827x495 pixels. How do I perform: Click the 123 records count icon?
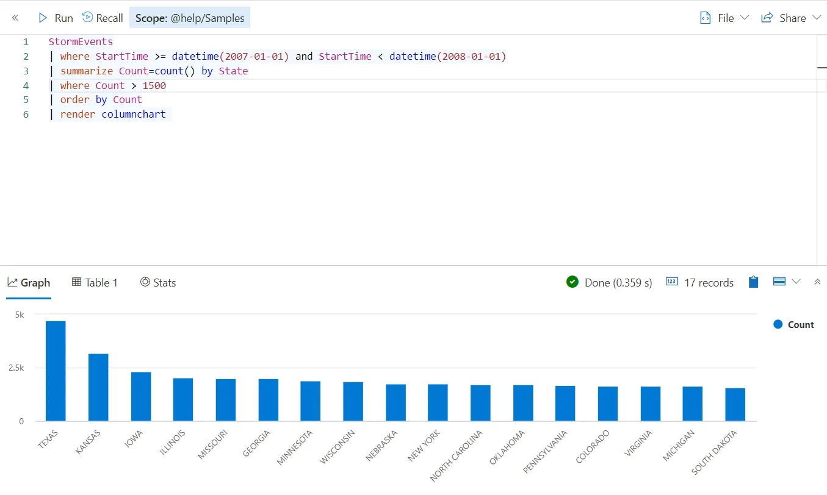[x=672, y=282]
